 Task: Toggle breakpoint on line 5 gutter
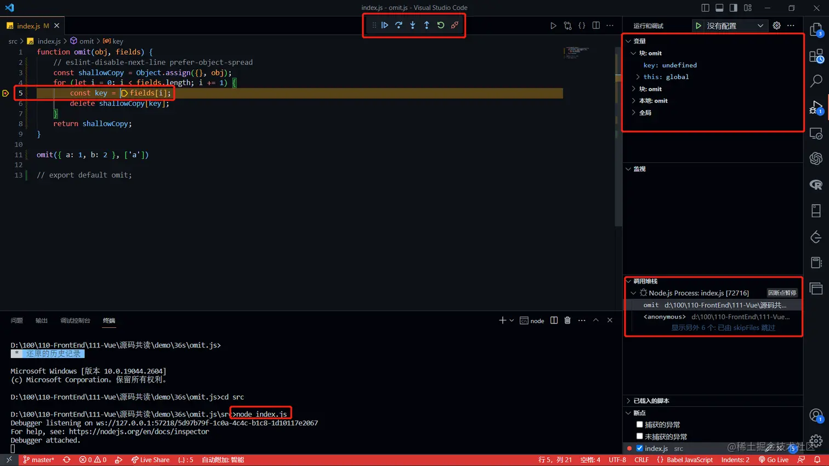5,93
